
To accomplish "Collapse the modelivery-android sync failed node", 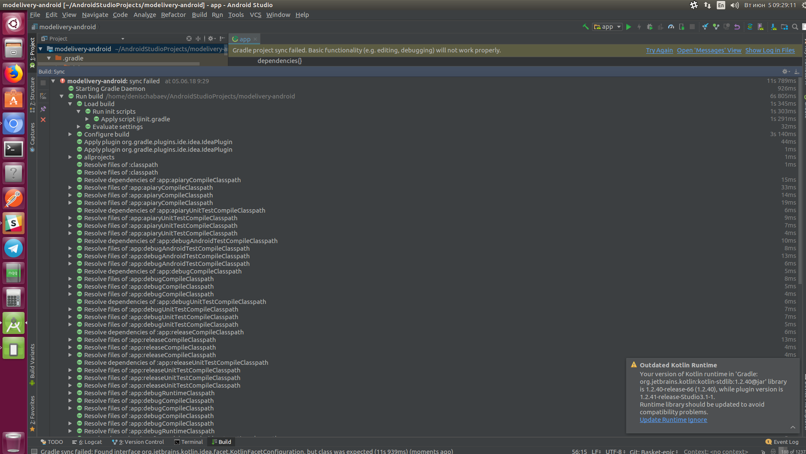I will (53, 81).
